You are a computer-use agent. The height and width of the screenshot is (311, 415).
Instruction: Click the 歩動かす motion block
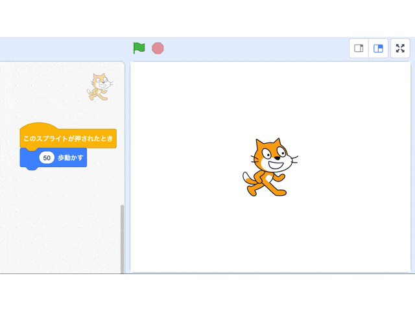[53, 158]
